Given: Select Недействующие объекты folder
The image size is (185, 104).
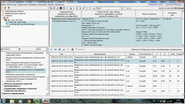Looking at the screenshot, I should (15, 14).
